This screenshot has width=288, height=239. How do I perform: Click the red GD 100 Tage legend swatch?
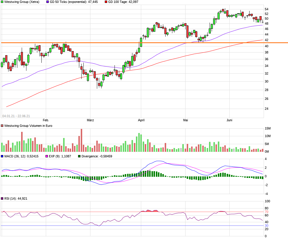tap(106, 2)
